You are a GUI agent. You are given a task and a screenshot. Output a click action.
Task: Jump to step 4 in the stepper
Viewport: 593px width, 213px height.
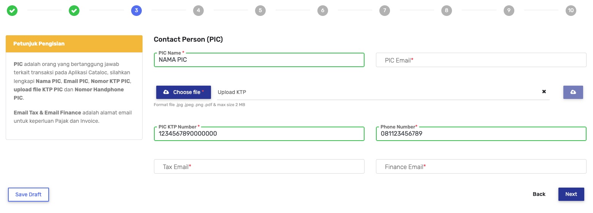point(198,11)
